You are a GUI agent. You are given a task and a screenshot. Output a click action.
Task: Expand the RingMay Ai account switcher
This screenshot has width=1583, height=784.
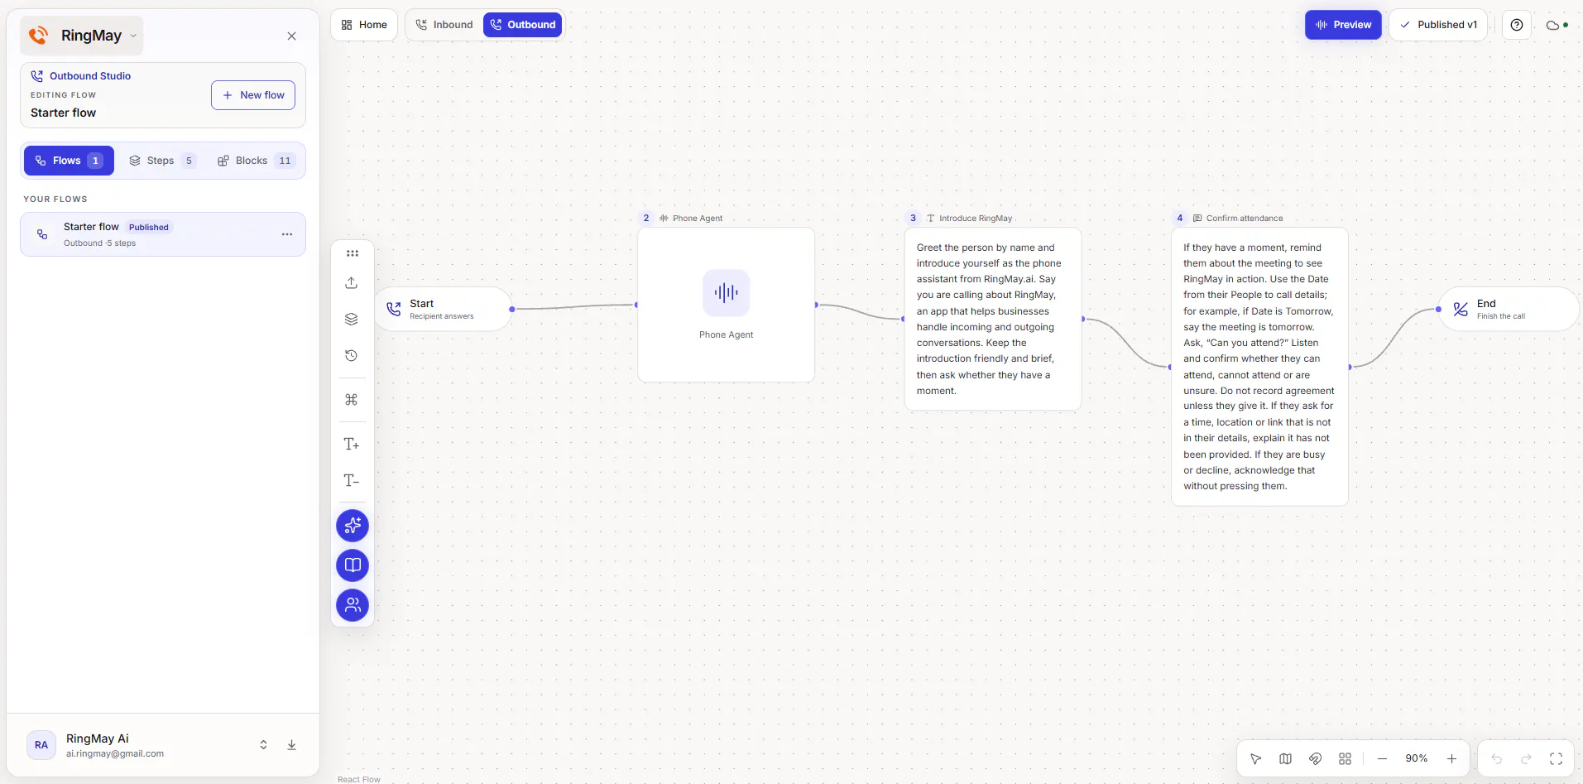[264, 745]
